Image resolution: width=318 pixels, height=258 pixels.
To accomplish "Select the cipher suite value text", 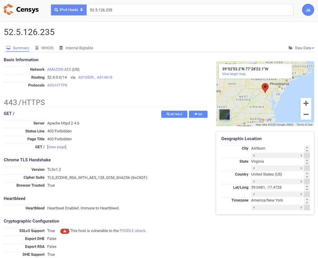I will [97, 177].
